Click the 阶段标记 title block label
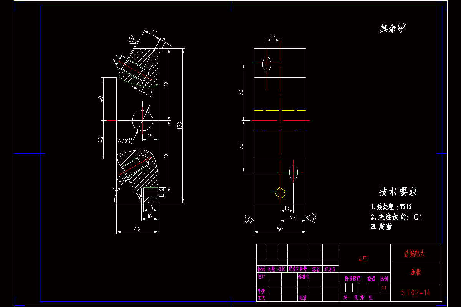This screenshot has height=307, width=461. (352, 279)
